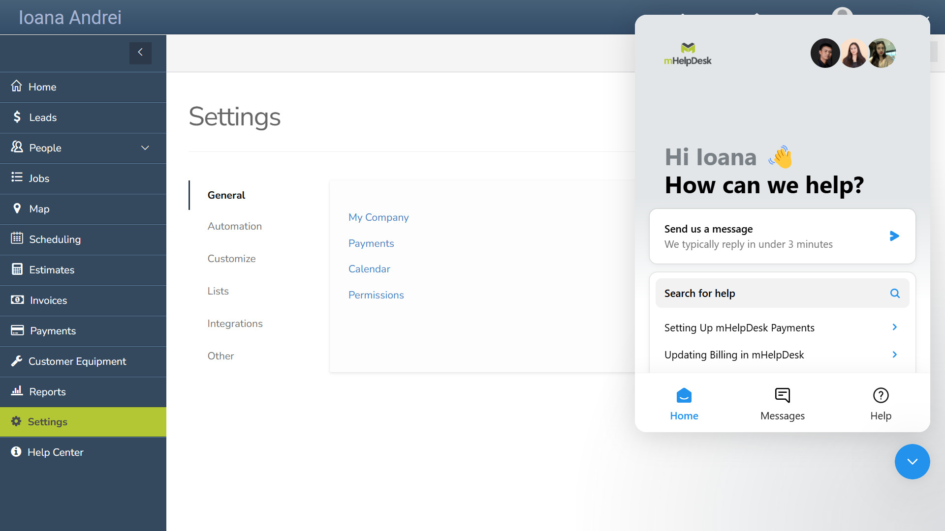Select the Leads dollar icon
The image size is (945, 531).
click(x=17, y=117)
